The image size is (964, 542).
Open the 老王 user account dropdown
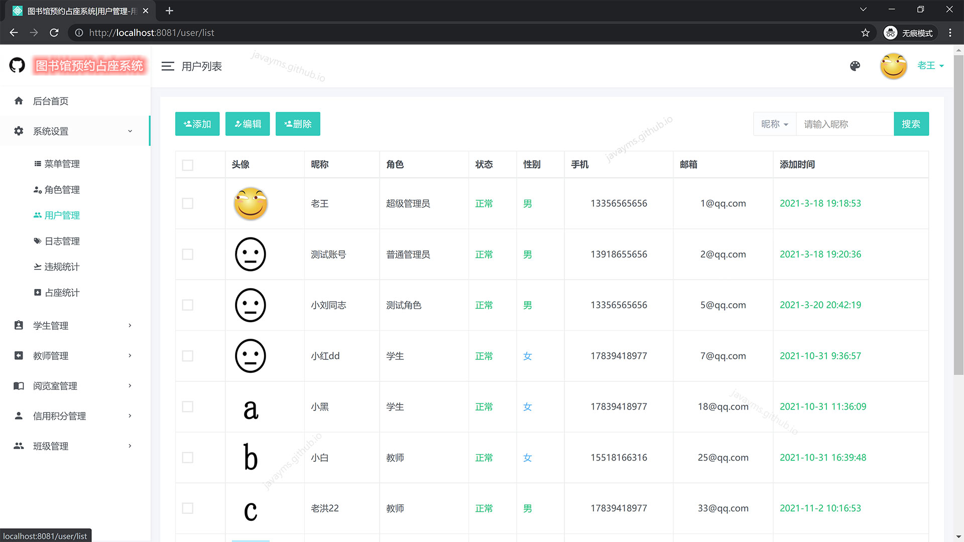[x=930, y=66]
